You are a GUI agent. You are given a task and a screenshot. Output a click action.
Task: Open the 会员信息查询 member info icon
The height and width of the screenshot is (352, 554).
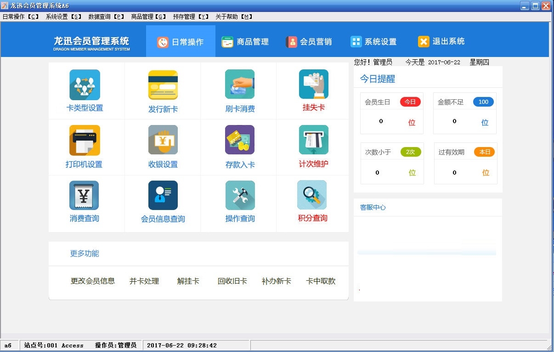pyautogui.click(x=163, y=195)
